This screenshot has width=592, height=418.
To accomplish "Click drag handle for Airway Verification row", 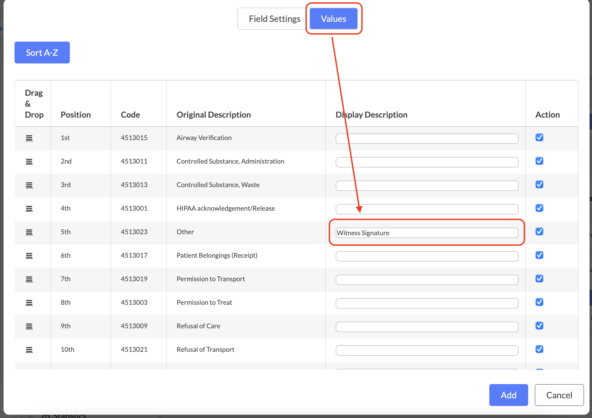I will [x=29, y=138].
